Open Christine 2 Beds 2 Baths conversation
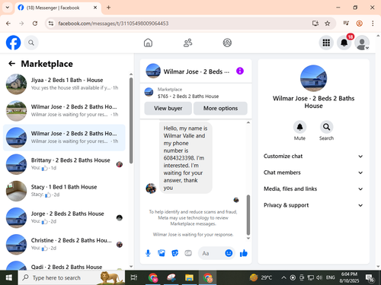 click(x=64, y=244)
